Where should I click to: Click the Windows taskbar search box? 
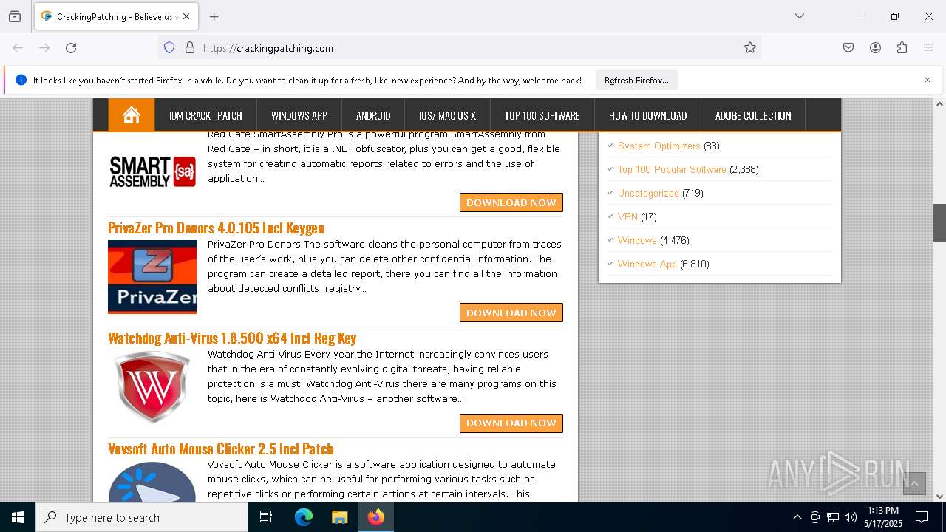point(142,517)
